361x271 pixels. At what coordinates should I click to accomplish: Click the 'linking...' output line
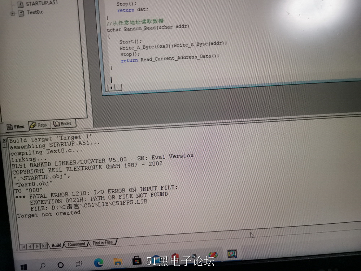click(29, 159)
